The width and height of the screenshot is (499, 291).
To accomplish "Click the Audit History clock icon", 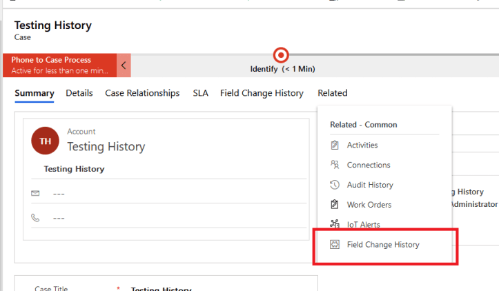I will click(x=335, y=185).
